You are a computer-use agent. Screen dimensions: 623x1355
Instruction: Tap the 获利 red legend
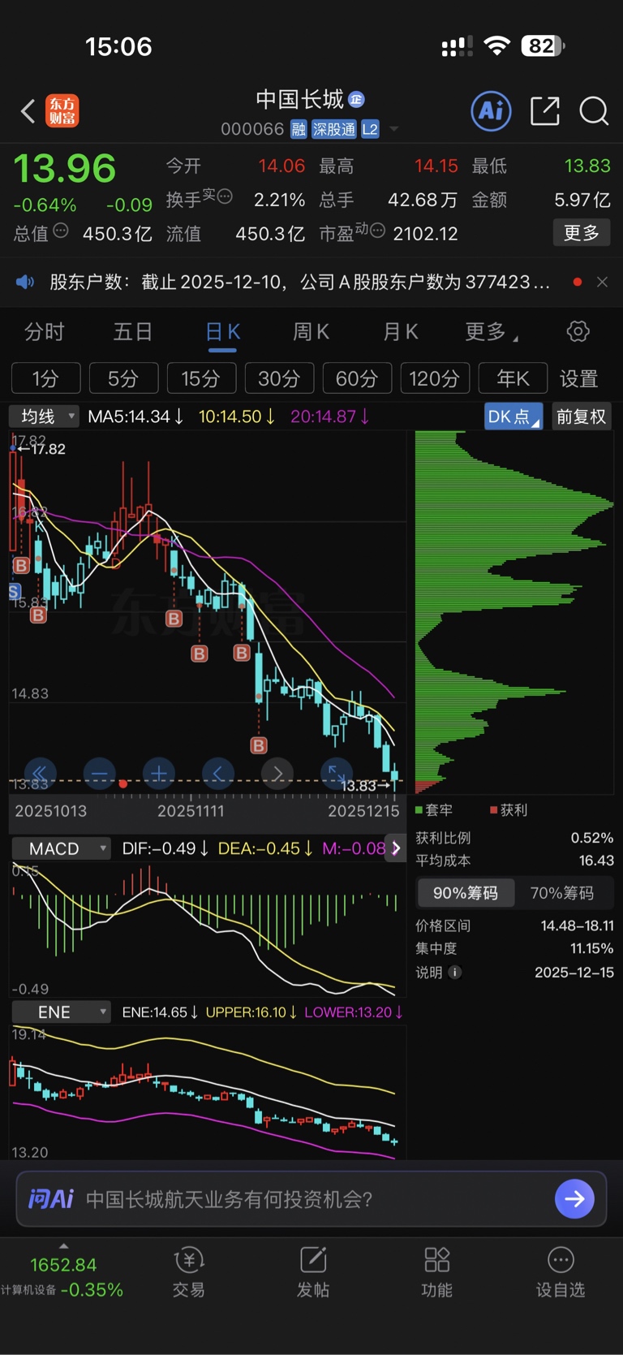pyautogui.click(x=509, y=809)
